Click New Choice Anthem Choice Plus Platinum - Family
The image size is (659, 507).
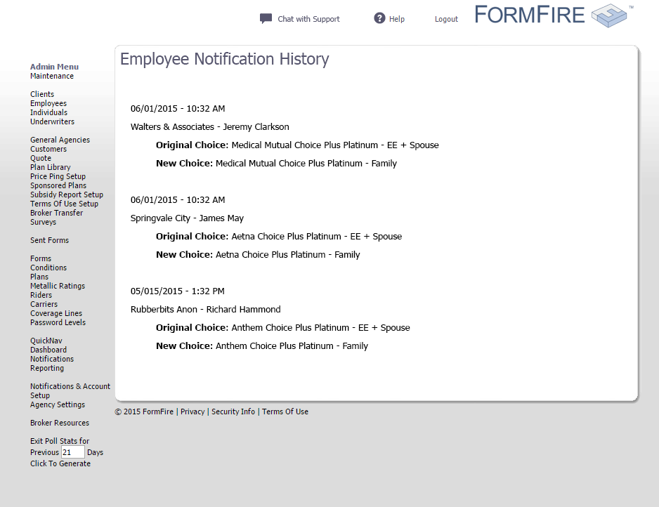tap(262, 346)
